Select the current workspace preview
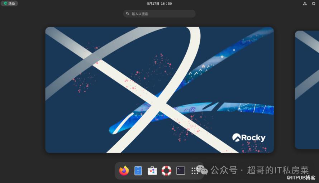This screenshot has width=319, height=183. click(159, 90)
